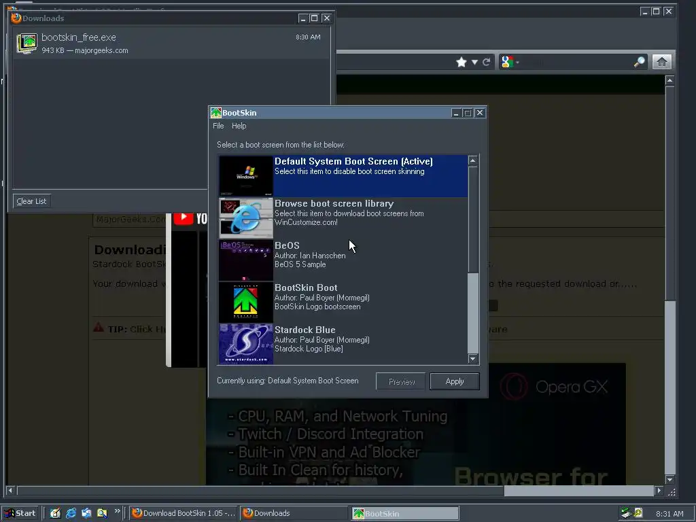The image size is (696, 522).
Task: Click the BootSkin title bar app icon
Action: 215,113
